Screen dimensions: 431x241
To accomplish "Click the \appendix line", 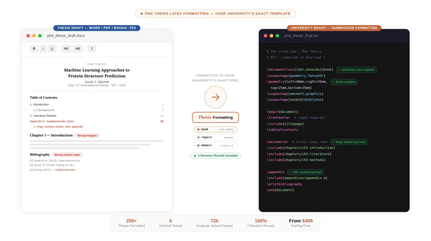I will coord(275,172).
